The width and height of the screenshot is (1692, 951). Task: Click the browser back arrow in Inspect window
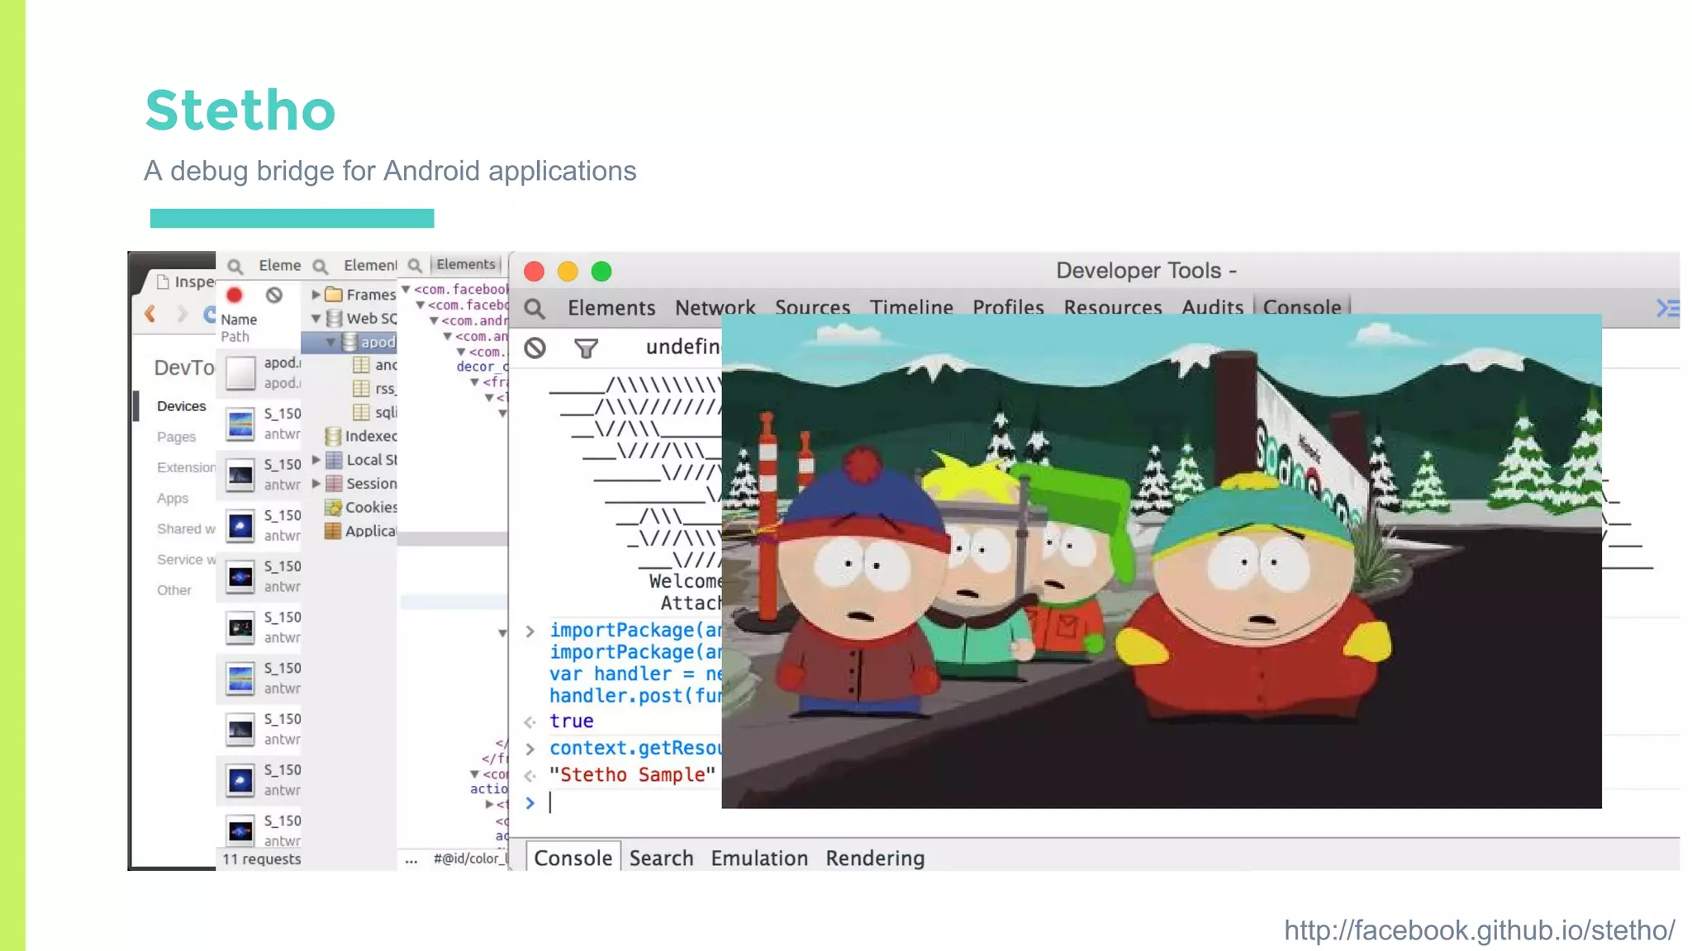tap(150, 314)
